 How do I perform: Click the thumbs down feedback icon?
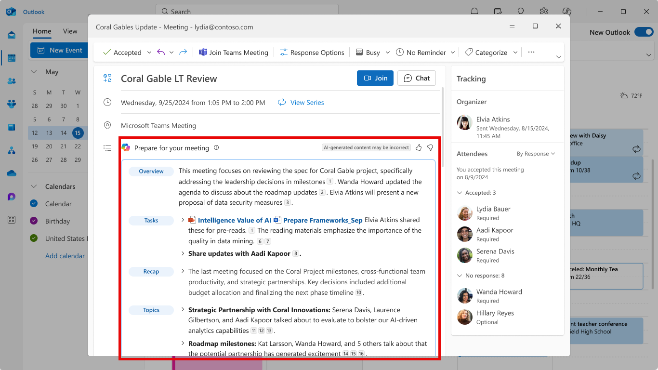430,147
